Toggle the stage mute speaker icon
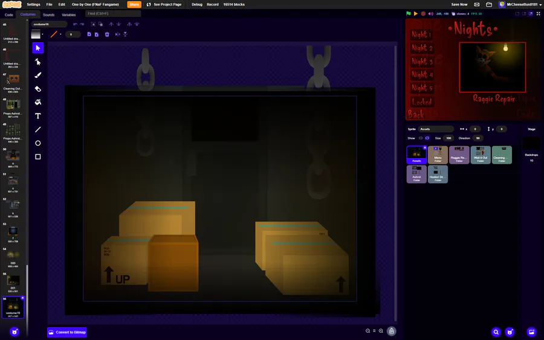This screenshot has width=544, height=340. click(x=430, y=13)
